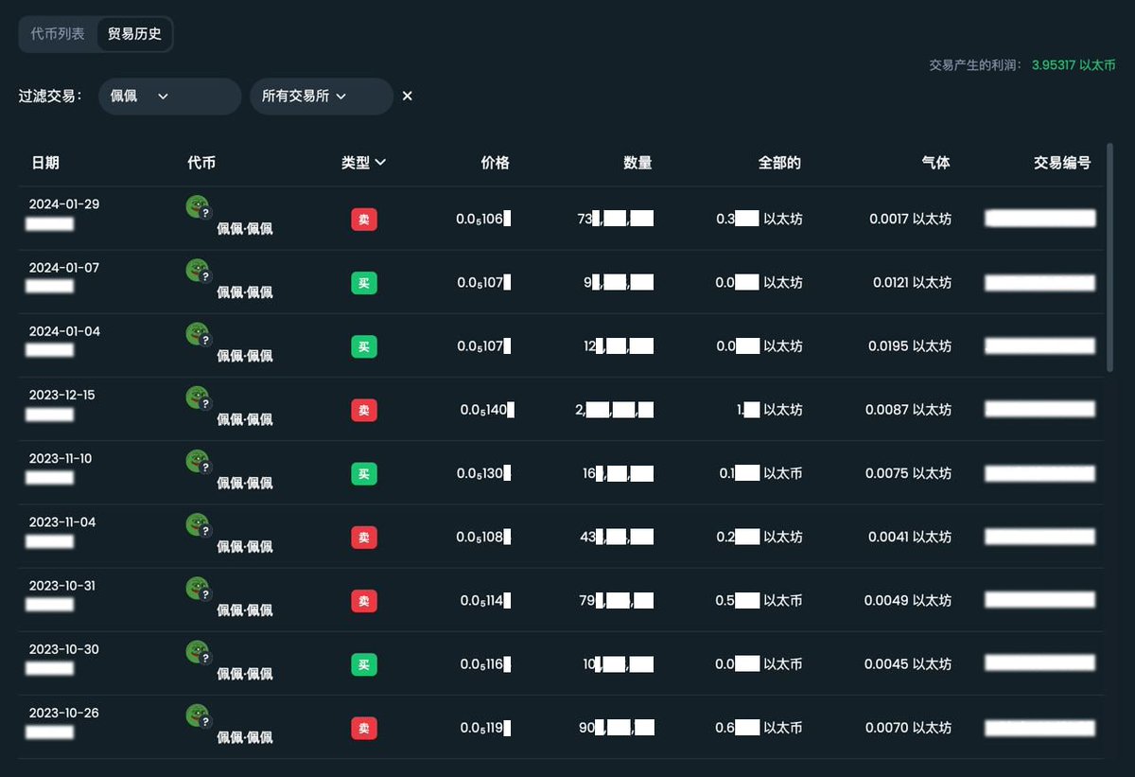This screenshot has height=777, width=1135.
Task: Click the Pepe token icon in 2024-01-29 row
Action: coord(198,206)
